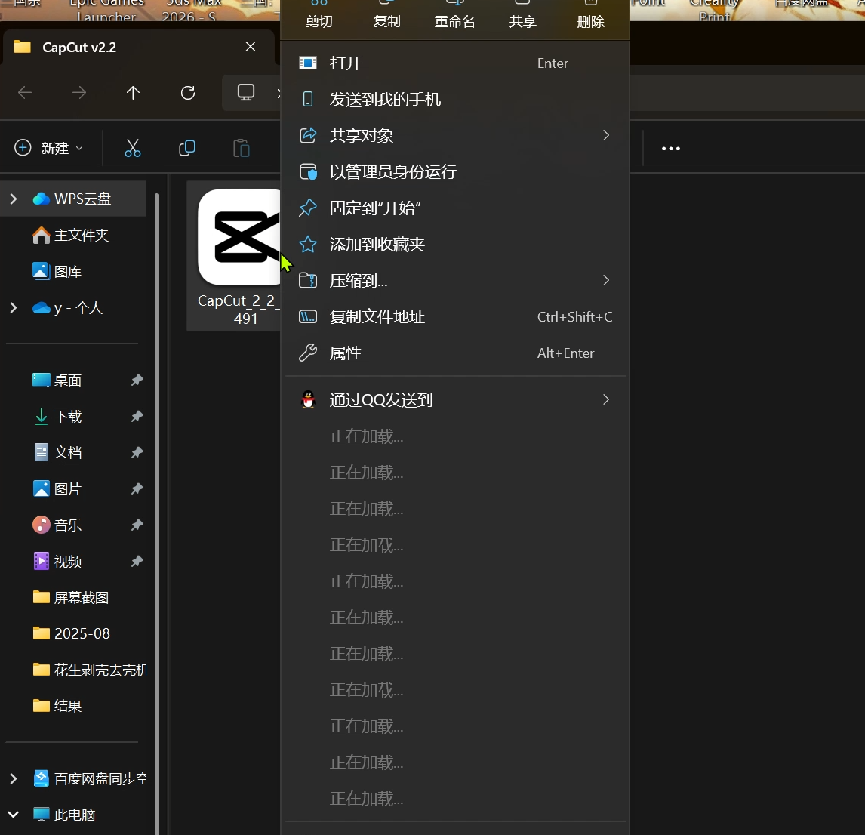The height and width of the screenshot is (835, 865).
Task: Click the star icon beside 添加到收藏夹
Action: point(308,244)
